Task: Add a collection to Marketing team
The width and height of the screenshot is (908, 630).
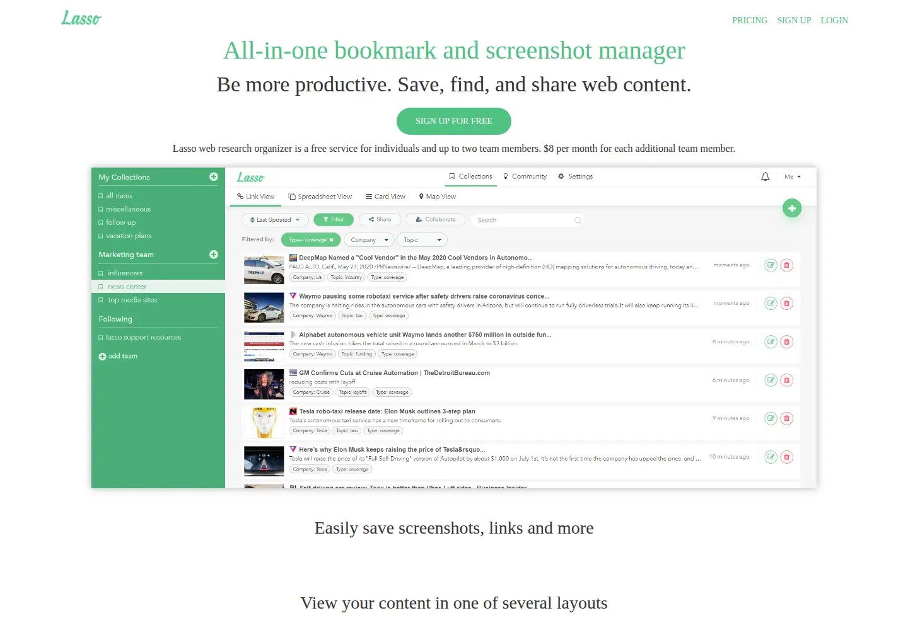Action: [x=214, y=255]
